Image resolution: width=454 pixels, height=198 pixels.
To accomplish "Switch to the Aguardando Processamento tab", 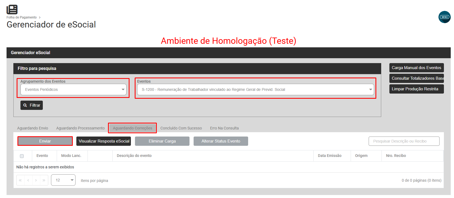I will tap(80, 128).
